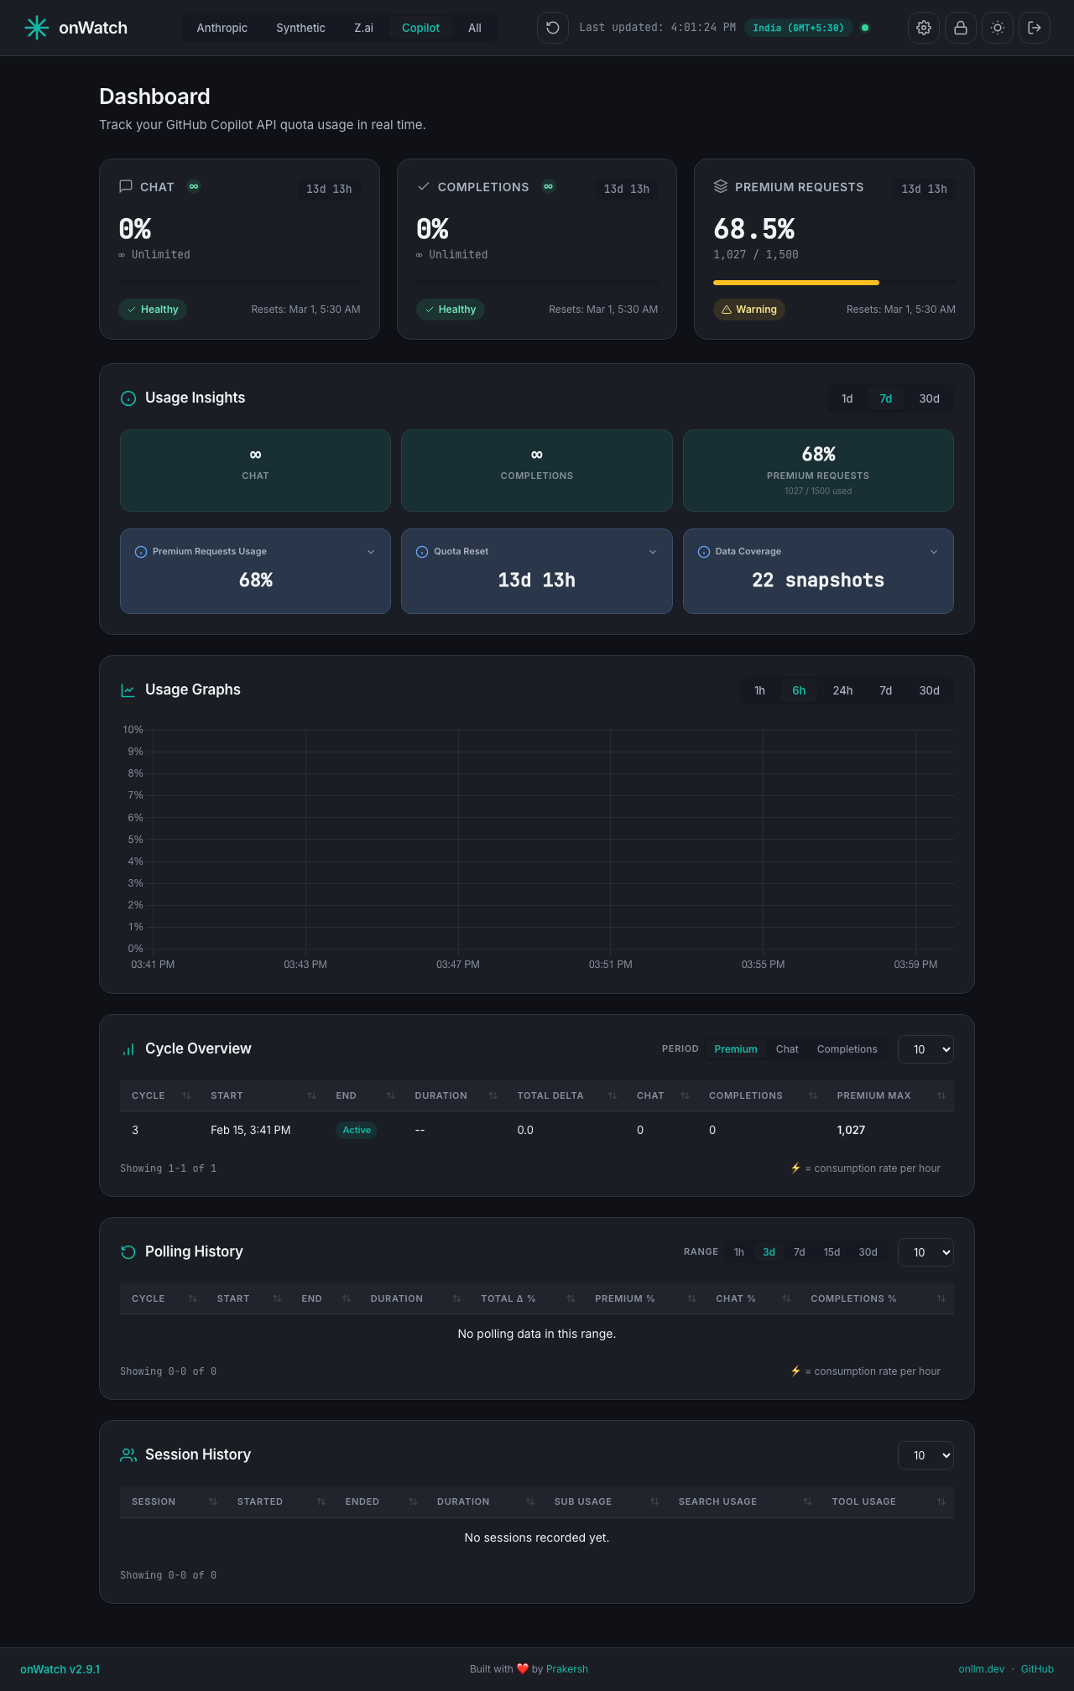1074x1691 pixels.
Task: Sort Session History by SUB USAGE
Action: [606, 1501]
